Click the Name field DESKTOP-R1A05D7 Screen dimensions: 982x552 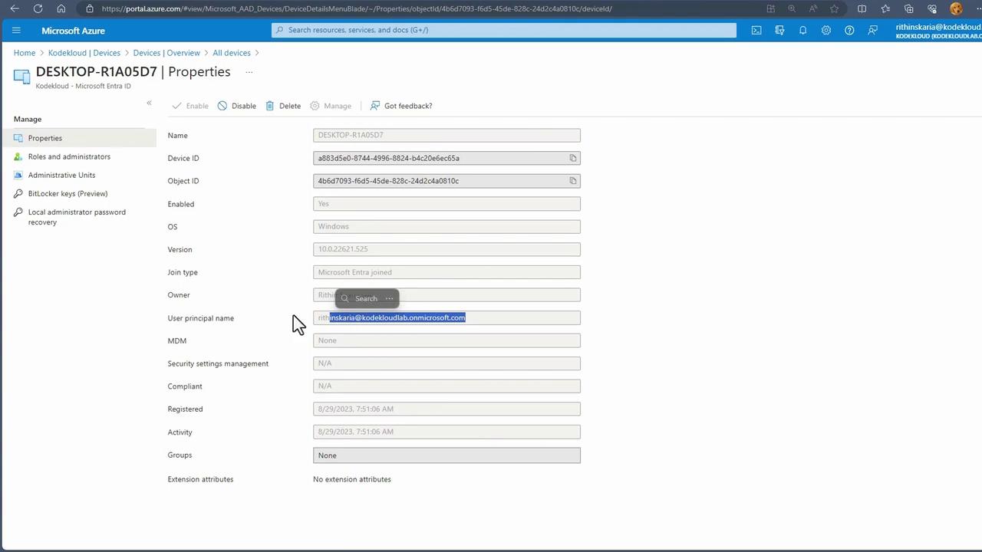point(447,135)
